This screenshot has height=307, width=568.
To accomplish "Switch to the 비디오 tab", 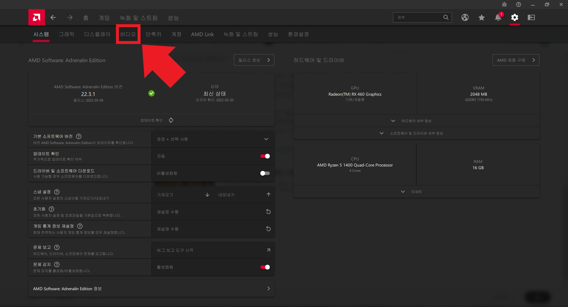I will (x=128, y=34).
